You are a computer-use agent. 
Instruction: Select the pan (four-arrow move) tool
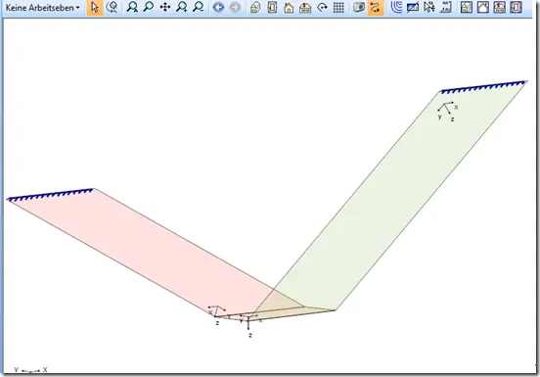click(165, 7)
